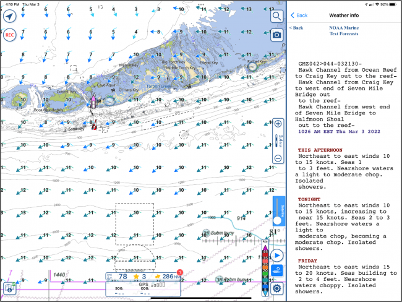Tap the GPS SOG COG status panel
This screenshot has width=402, height=302.
point(142,288)
